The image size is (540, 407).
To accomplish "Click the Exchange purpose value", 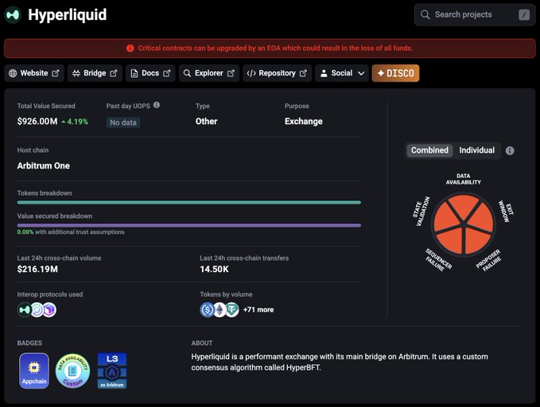I will click(x=304, y=122).
